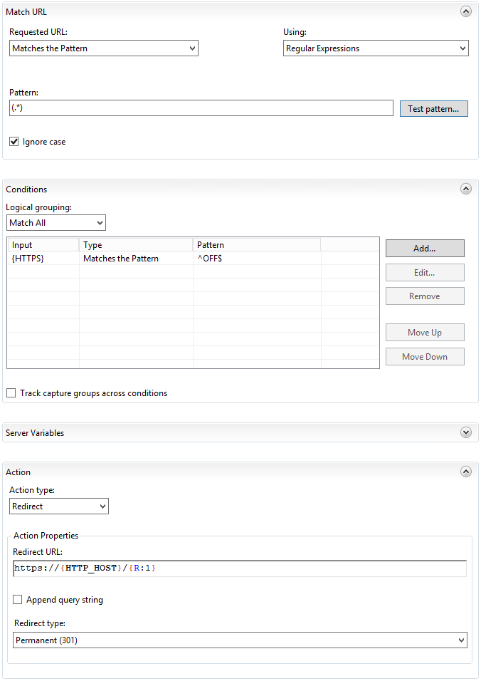Open the Redirect type Permanent (301) dropdown

tap(240, 640)
